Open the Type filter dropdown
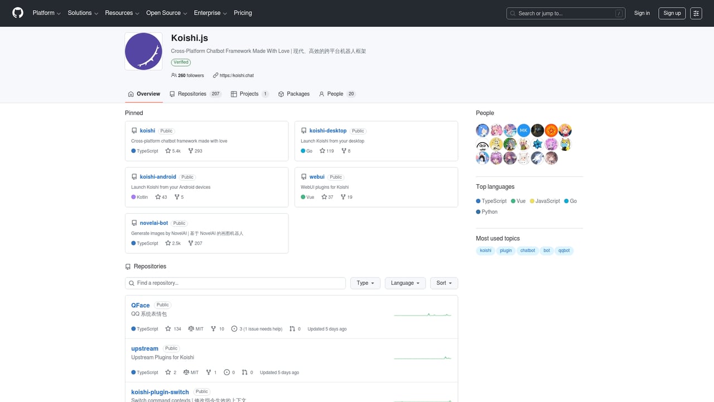 [x=365, y=283]
